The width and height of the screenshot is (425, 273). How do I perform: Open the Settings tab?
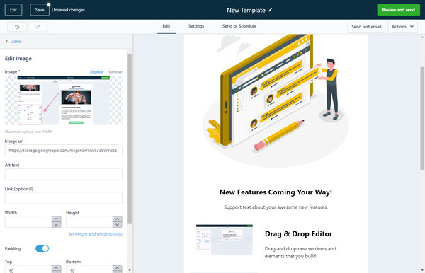[196, 26]
